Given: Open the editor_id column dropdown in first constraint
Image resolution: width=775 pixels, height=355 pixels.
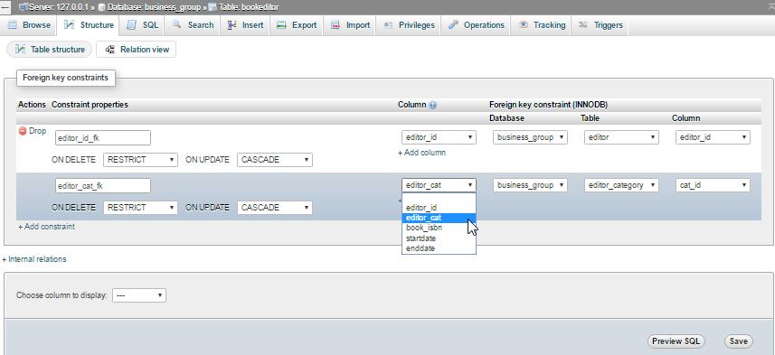Looking at the screenshot, I should click(x=439, y=137).
